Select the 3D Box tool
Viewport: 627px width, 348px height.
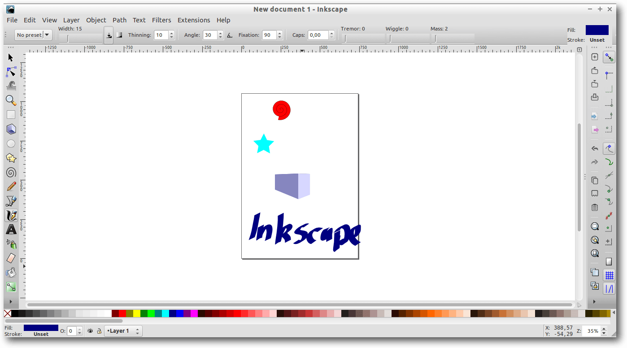11,129
